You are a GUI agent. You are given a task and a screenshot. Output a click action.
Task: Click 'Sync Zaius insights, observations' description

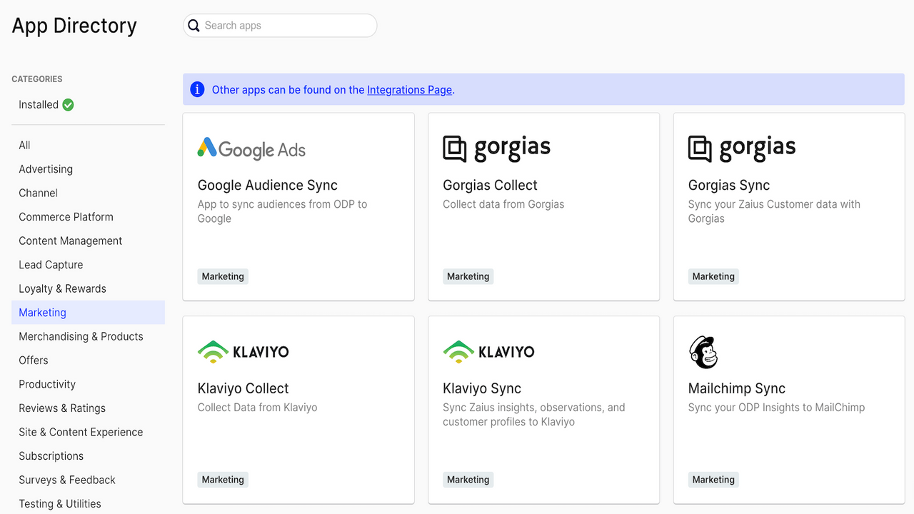[x=534, y=415]
